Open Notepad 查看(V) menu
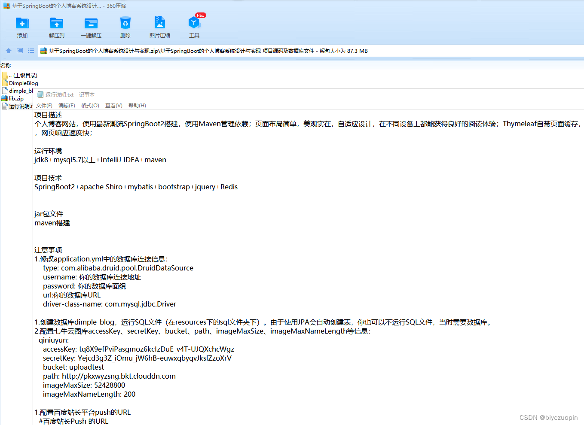584x425 pixels. pos(114,106)
